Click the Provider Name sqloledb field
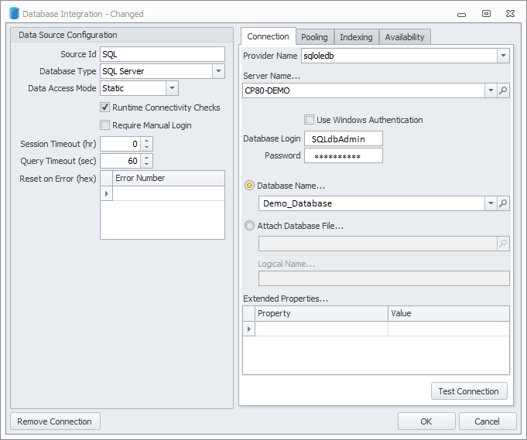The width and height of the screenshot is (527, 440). coord(399,56)
